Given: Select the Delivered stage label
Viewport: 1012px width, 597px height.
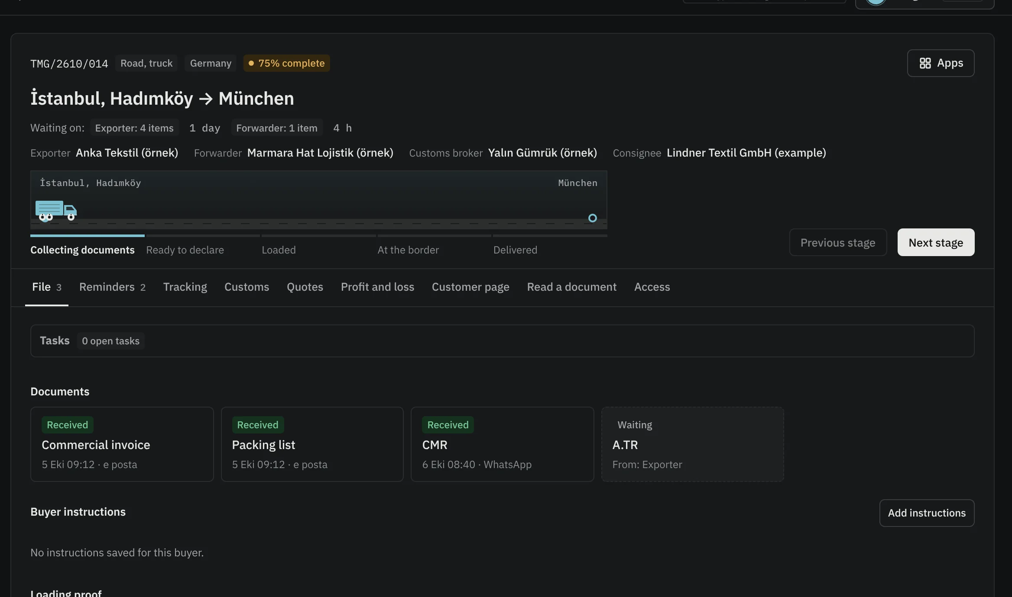Looking at the screenshot, I should (x=515, y=250).
